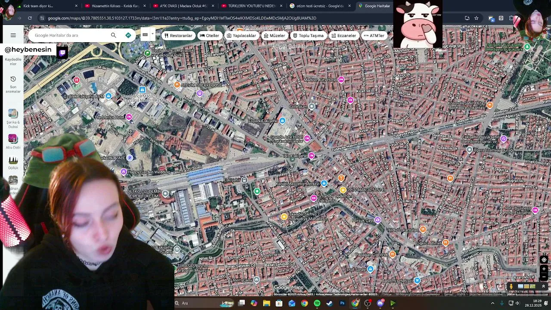The height and width of the screenshot is (310, 551).
Task: Select the ATM'ler category chip
Action: click(x=374, y=36)
